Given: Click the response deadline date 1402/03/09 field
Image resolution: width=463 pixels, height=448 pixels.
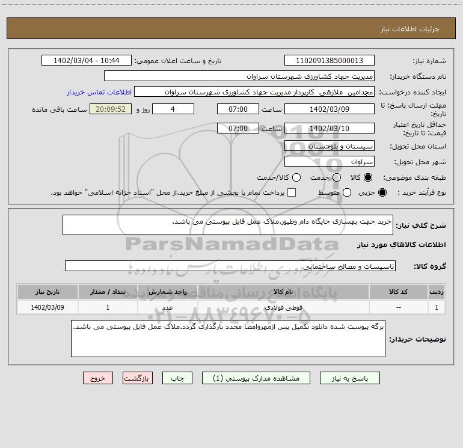Looking at the screenshot, I should click(330, 109).
